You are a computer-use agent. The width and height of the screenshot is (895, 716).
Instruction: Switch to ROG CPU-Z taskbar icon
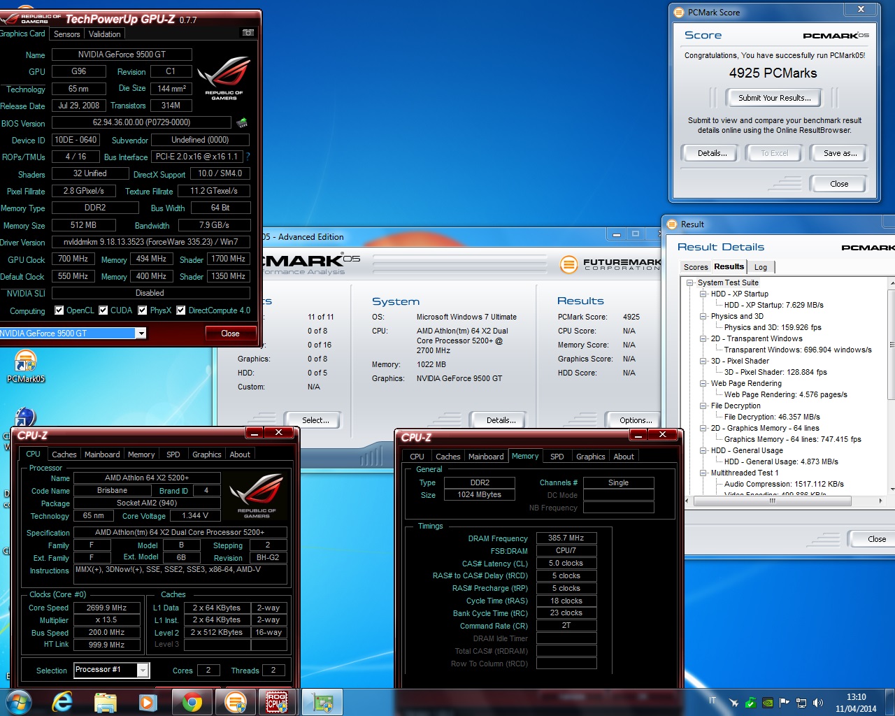(x=277, y=702)
